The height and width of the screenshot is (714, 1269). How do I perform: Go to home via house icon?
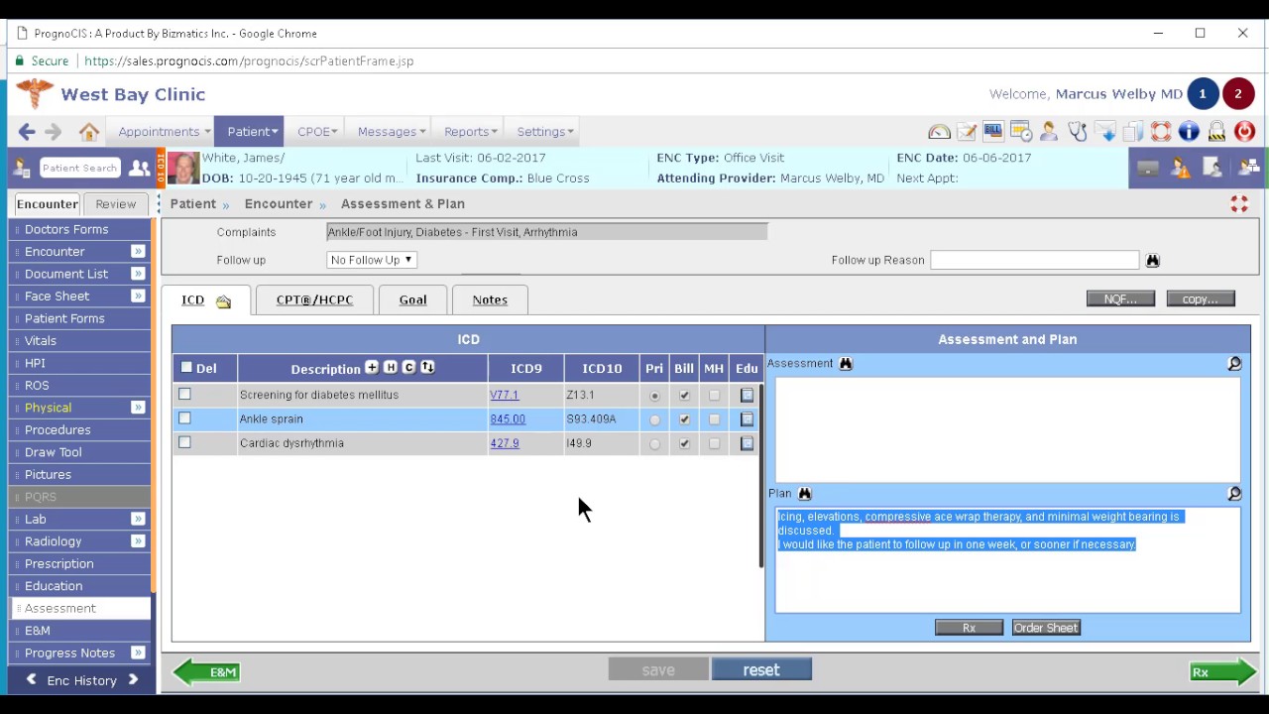coord(89,132)
